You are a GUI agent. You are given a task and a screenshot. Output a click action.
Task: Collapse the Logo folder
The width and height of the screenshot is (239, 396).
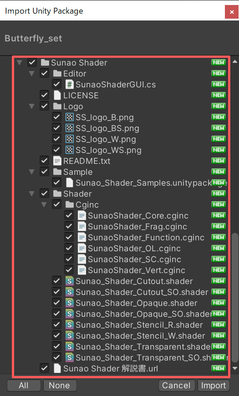32,107
